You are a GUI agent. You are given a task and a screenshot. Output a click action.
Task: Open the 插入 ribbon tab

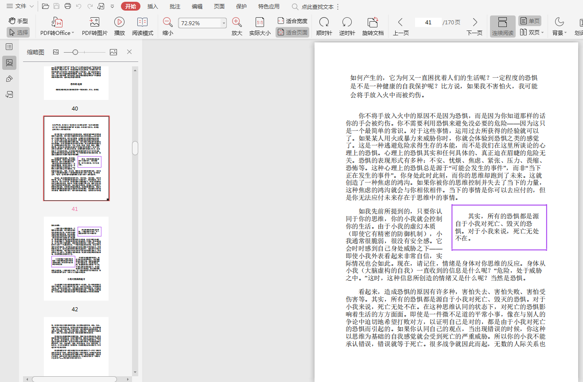pyautogui.click(x=152, y=7)
